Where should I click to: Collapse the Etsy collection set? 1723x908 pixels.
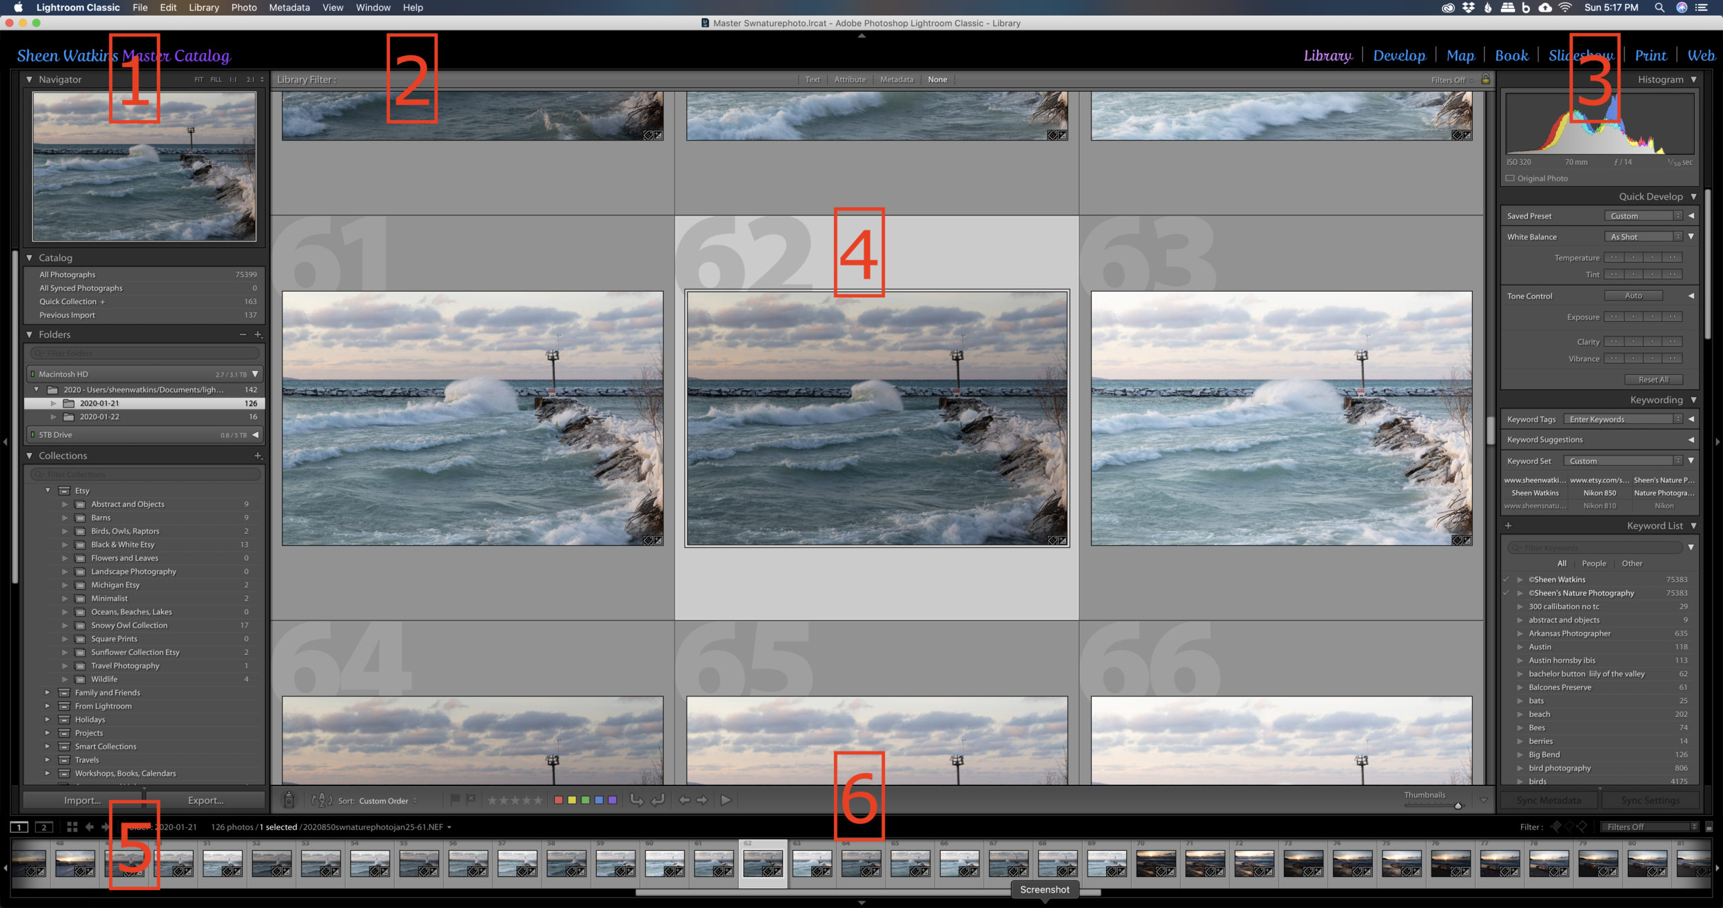coord(48,491)
